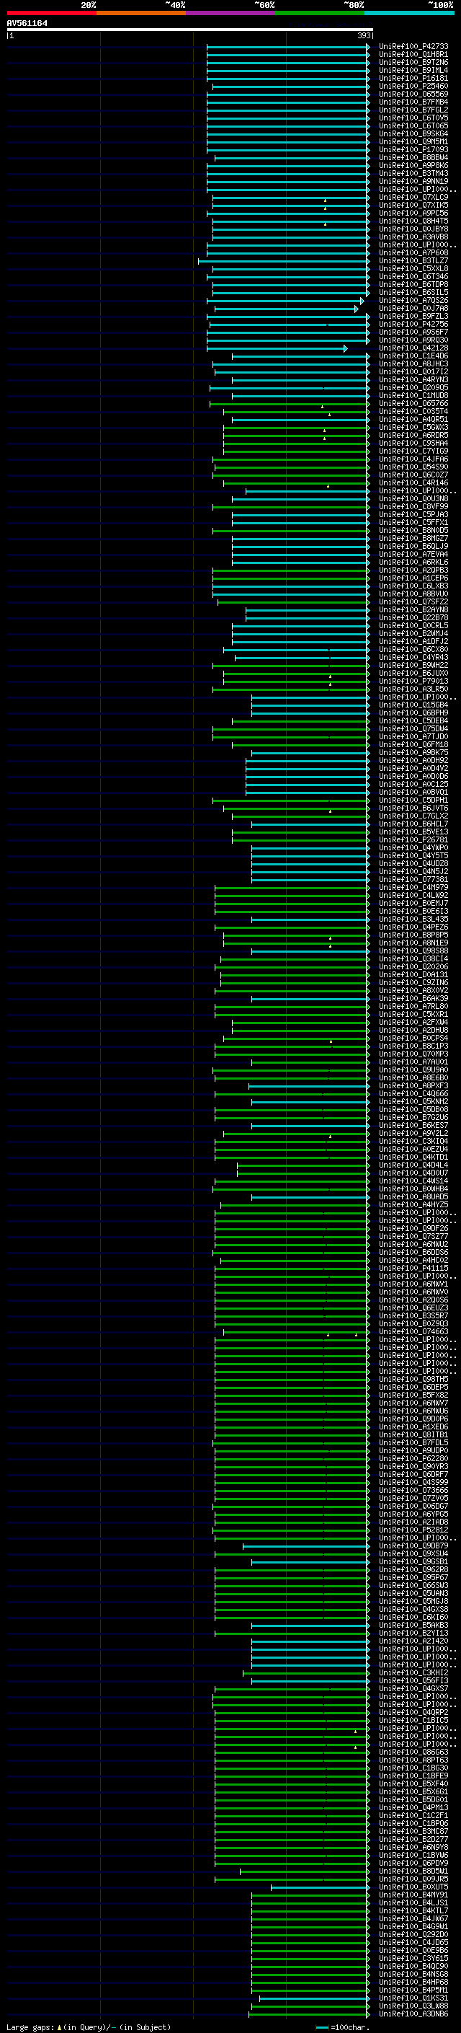Image resolution: width=461 pixels, height=2033 pixels.
Task: Click the purple ~60% identity legend bar
Action: [x=230, y=13]
